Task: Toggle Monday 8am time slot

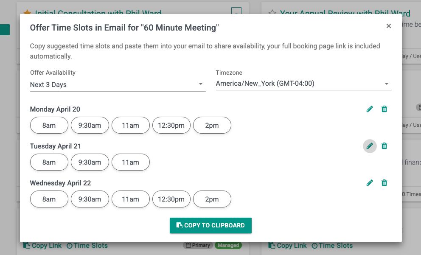Action: [49, 125]
